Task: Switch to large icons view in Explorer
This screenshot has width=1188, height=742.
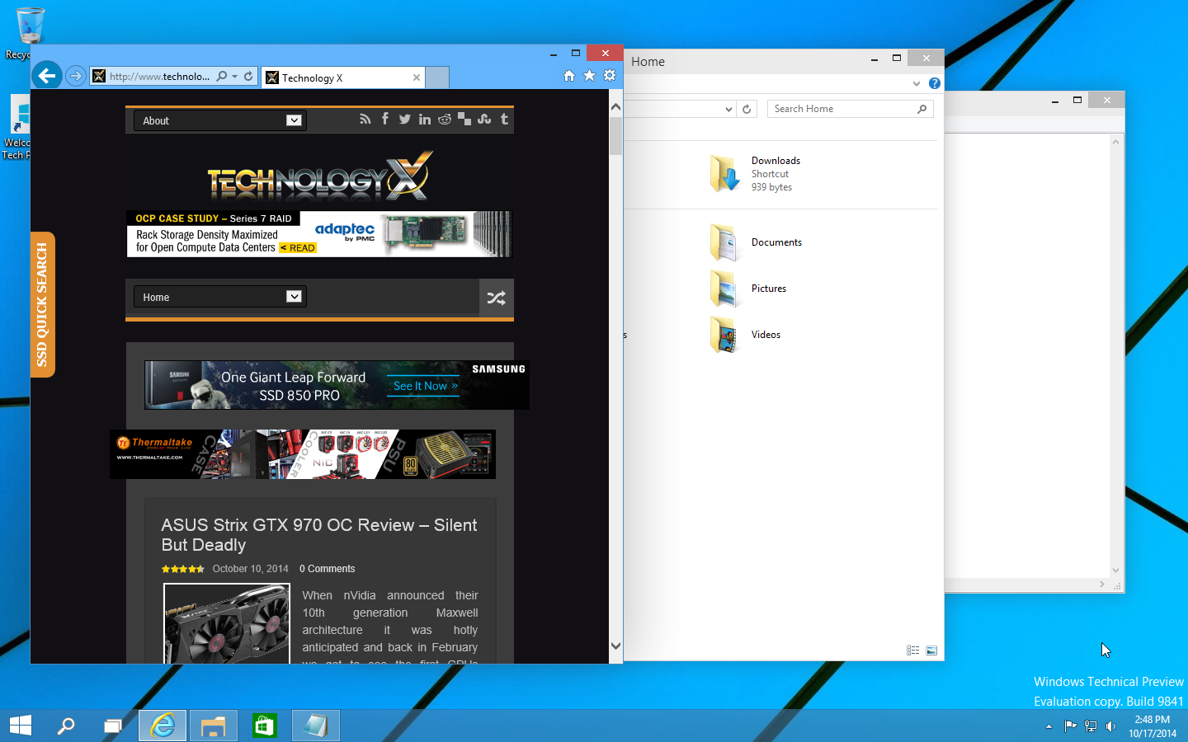Action: pos(931,650)
